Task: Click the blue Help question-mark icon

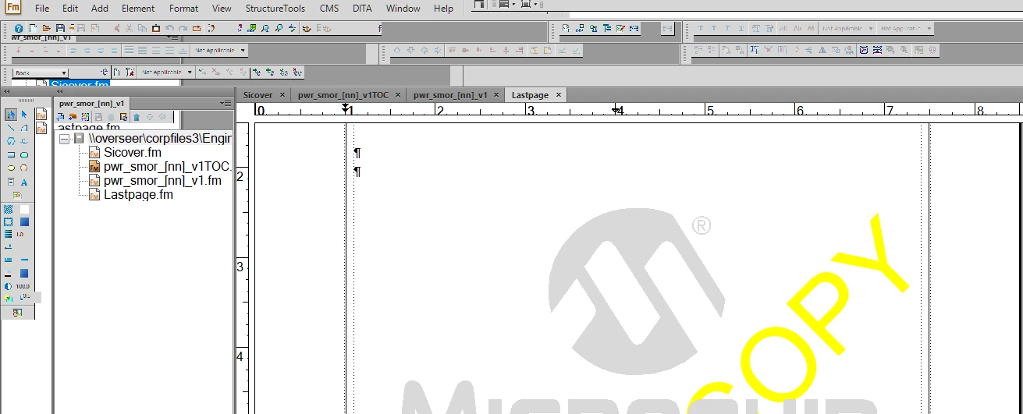Action: (x=19, y=28)
